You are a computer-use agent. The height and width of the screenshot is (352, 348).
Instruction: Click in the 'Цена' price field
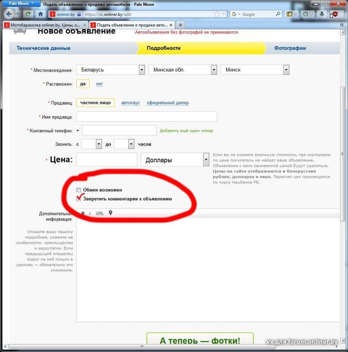(107, 160)
